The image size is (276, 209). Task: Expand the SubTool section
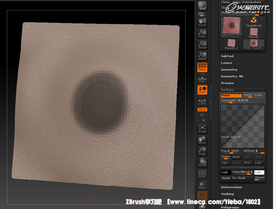coord(227,56)
